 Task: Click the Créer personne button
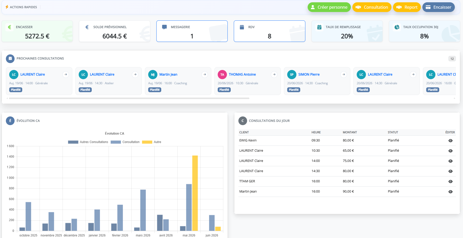(x=329, y=7)
